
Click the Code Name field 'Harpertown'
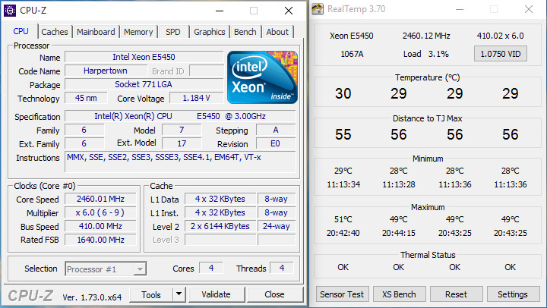click(x=106, y=71)
